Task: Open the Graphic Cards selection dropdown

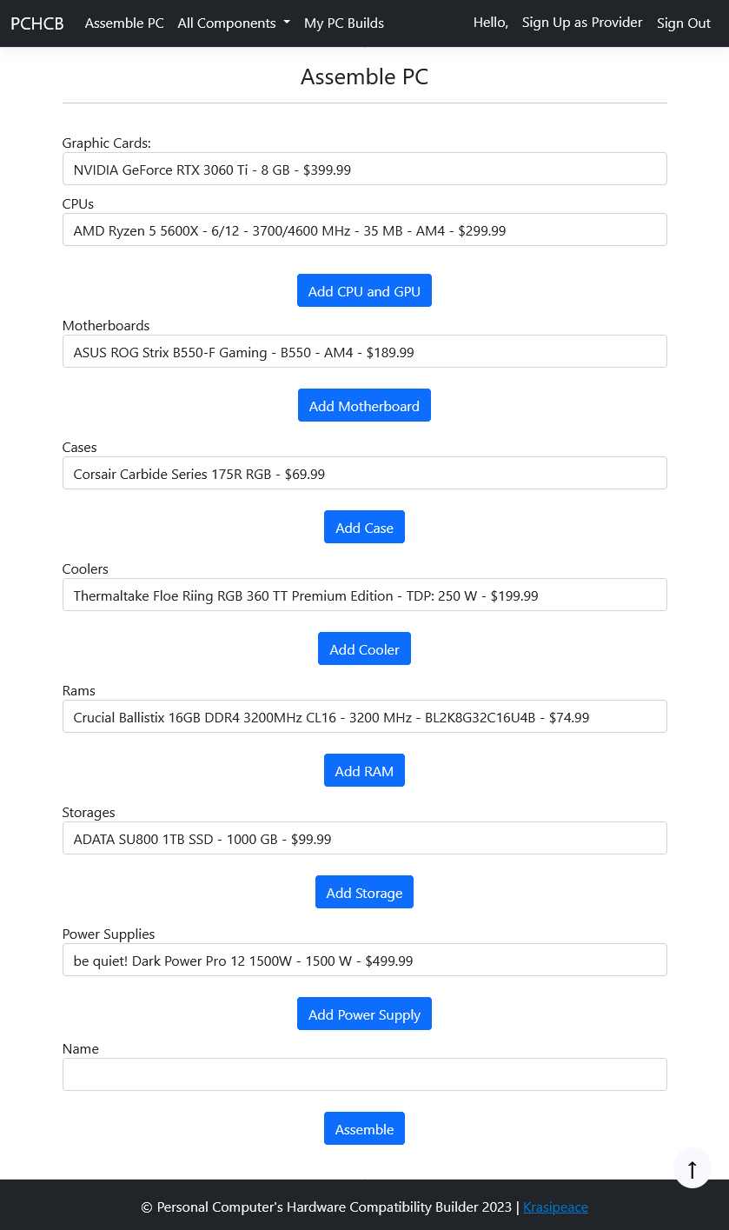Action: (364, 170)
